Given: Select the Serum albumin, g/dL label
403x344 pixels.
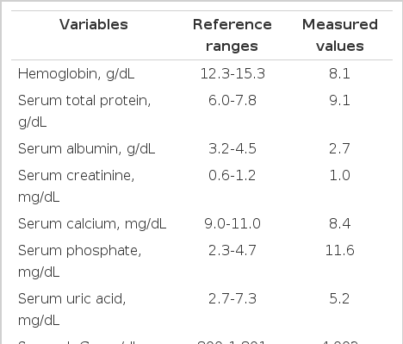Looking at the screenshot, I should click(x=86, y=149).
